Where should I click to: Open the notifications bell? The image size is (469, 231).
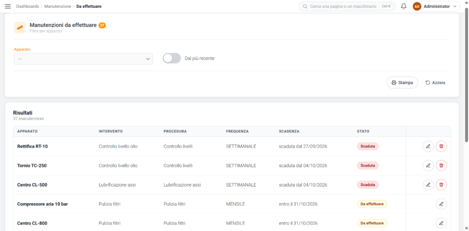(404, 6)
